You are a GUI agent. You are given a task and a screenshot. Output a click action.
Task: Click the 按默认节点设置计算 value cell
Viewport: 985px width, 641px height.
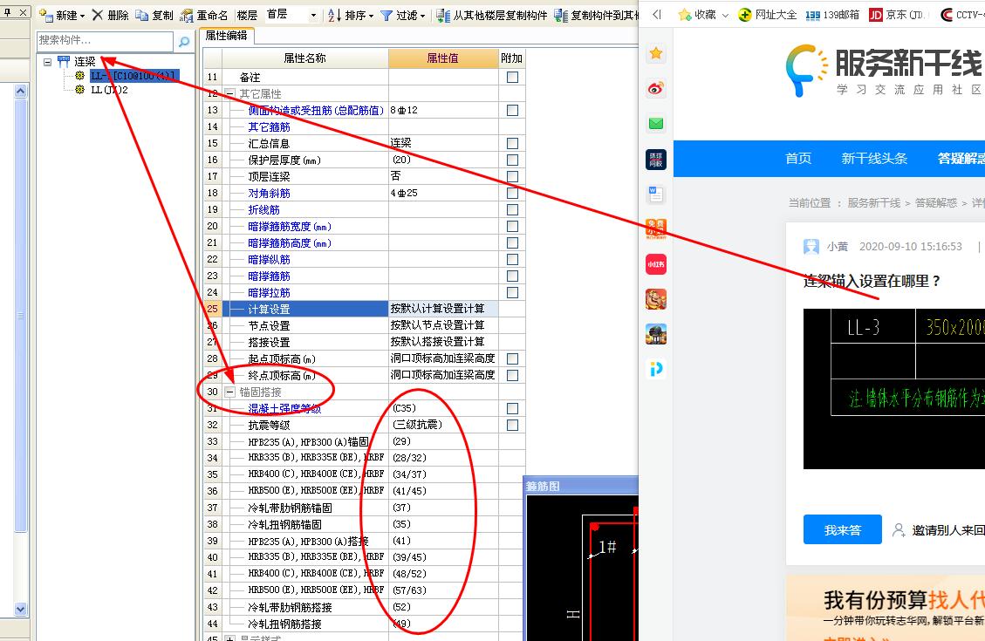pos(443,325)
